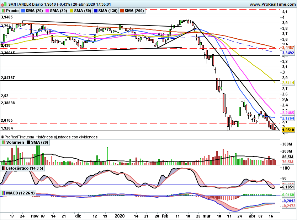The width and height of the screenshot is (297, 220).
Task: Select the SMA (200) legend entry
Action: pos(132,11)
